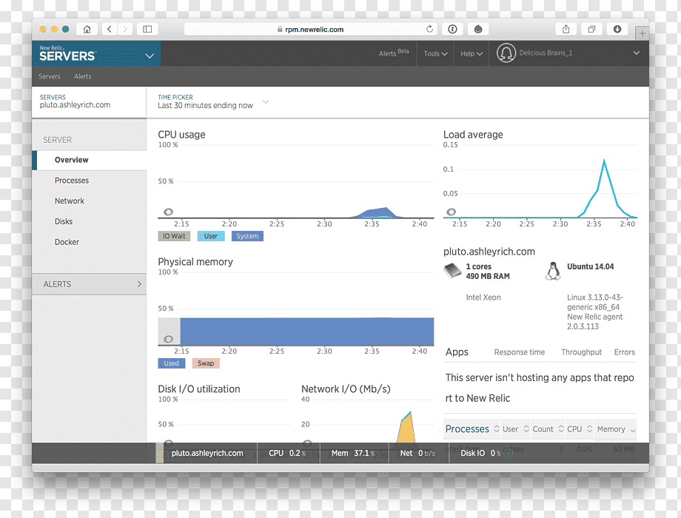Go to the browser home page icon
This screenshot has width=681, height=518.
click(87, 29)
